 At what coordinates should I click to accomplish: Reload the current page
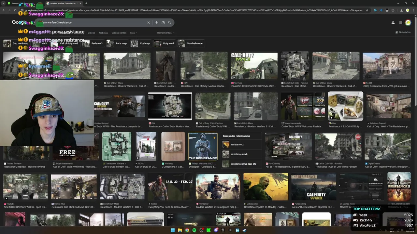pyautogui.click(x=15, y=10)
